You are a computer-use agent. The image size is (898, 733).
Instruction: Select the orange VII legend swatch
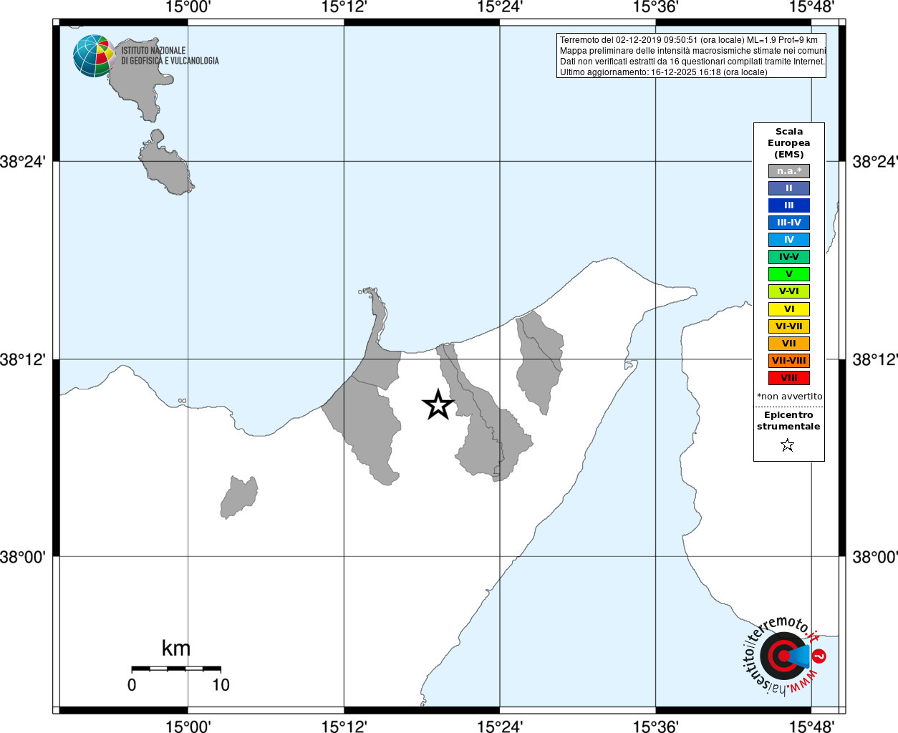click(x=789, y=344)
